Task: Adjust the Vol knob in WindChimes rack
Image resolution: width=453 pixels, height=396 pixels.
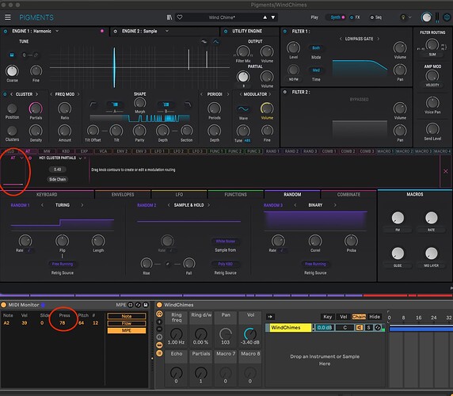Action: 250,333
